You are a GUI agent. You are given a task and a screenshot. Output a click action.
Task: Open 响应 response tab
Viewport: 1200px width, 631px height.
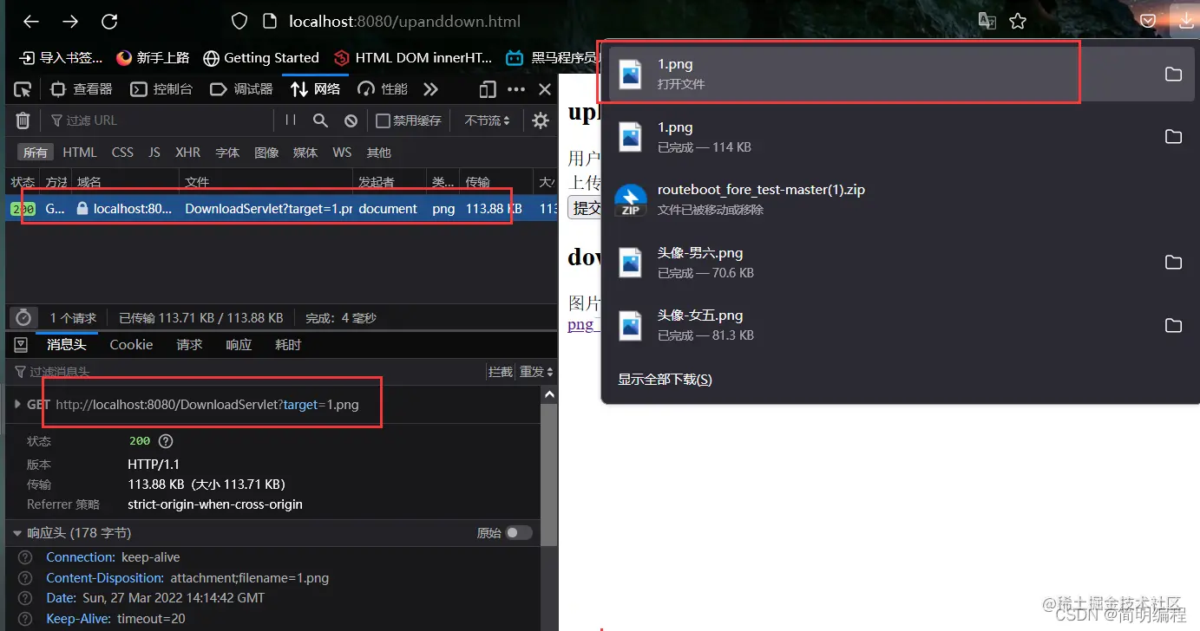239,345
